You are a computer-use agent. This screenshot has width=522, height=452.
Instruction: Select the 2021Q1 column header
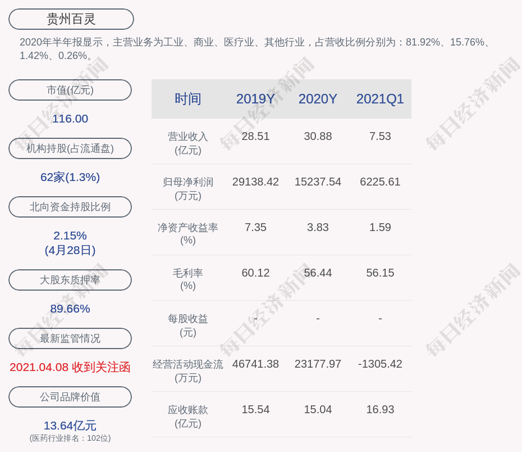click(x=380, y=99)
